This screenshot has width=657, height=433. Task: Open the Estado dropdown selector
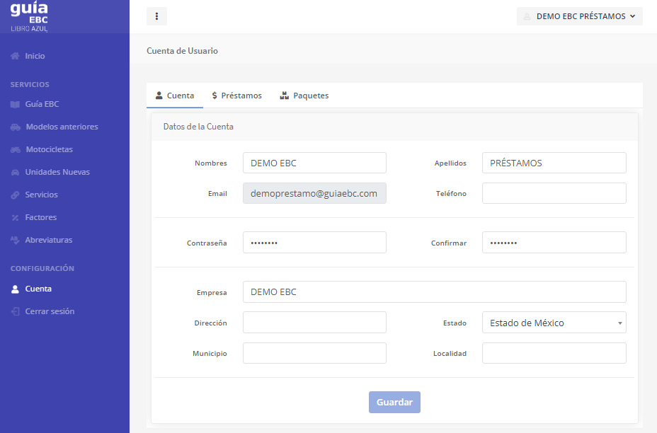(x=554, y=323)
